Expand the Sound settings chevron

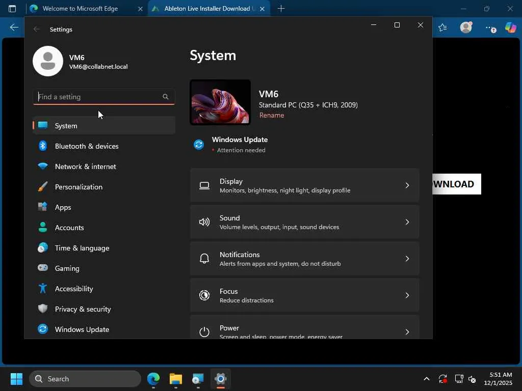pos(407,222)
